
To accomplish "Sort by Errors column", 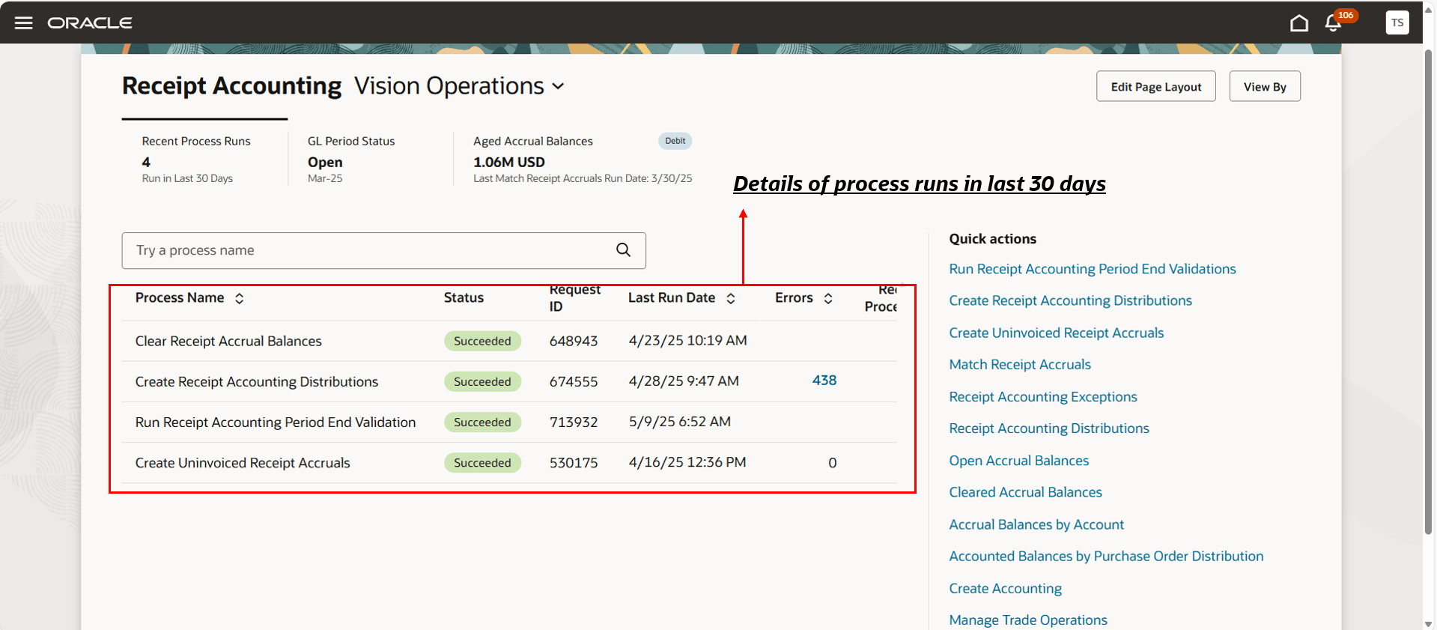I will point(828,298).
